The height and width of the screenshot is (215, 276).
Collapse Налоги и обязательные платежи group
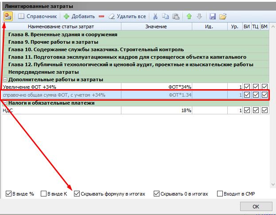pyautogui.click(x=5, y=103)
